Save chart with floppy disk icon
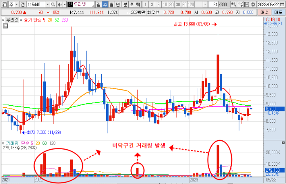 point(247,4)
